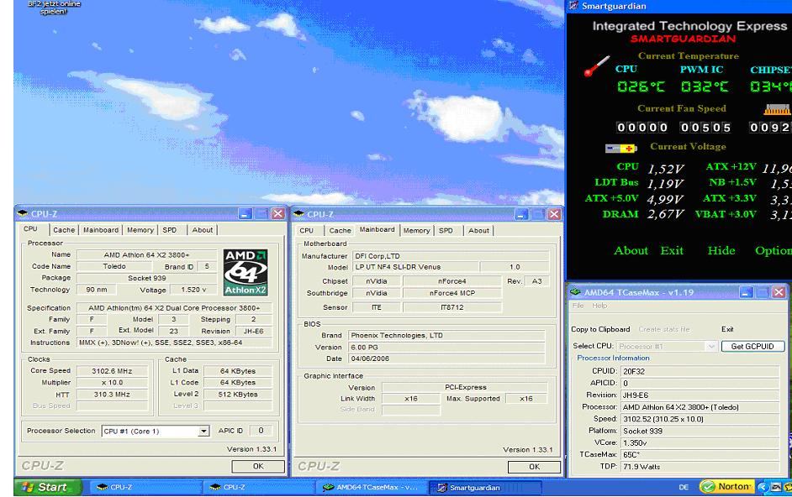Click the HTT value 310.3 MHz

pyautogui.click(x=112, y=395)
